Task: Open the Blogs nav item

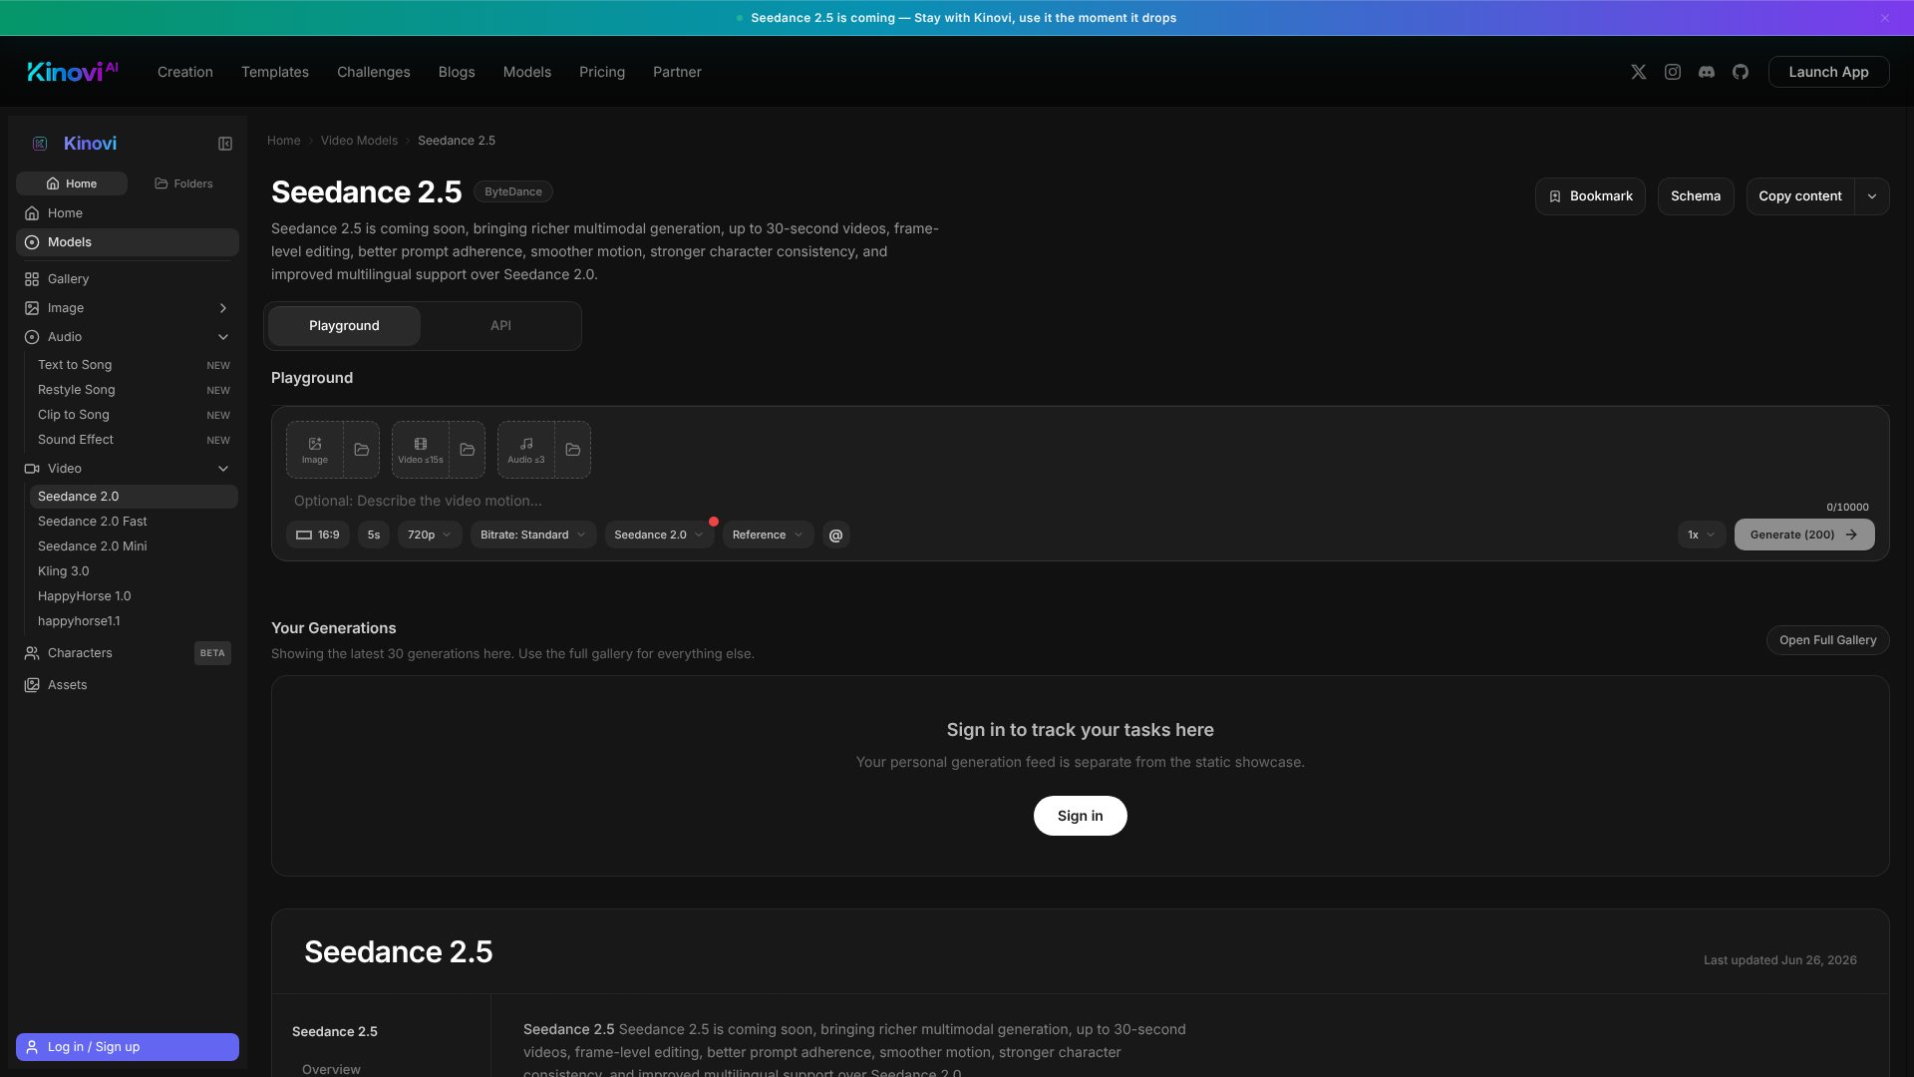Action: (x=457, y=72)
